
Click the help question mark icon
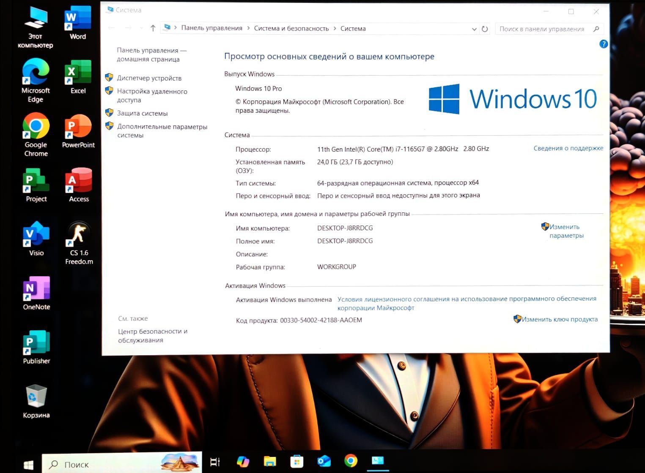[x=604, y=44]
